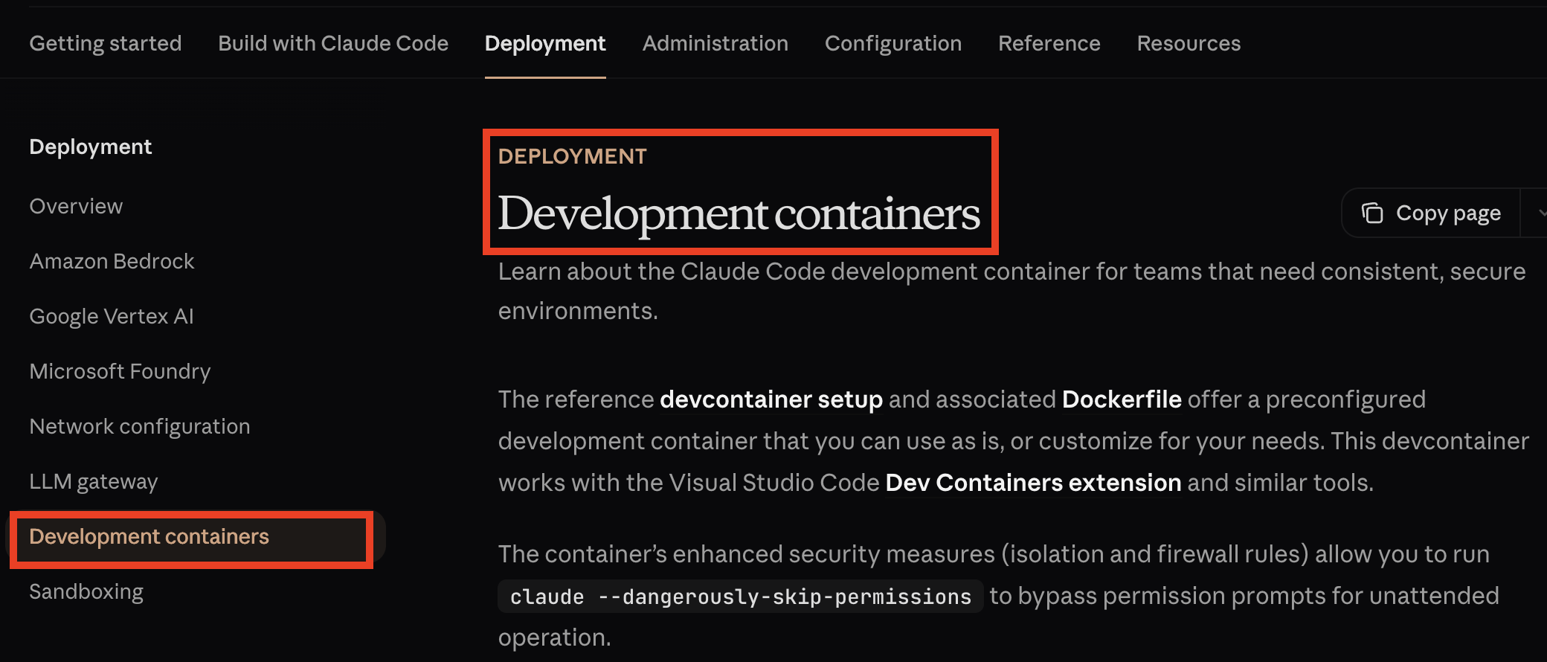The width and height of the screenshot is (1547, 662).
Task: Click the Deployment sidebar section heading
Action: [x=91, y=147]
